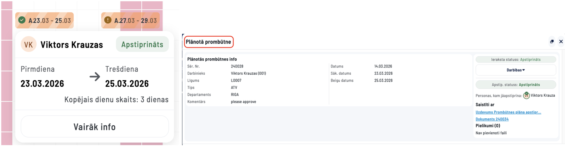Click the orange warning icon on A.27.03 - 29.03
The image size is (565, 148).
click(x=108, y=20)
